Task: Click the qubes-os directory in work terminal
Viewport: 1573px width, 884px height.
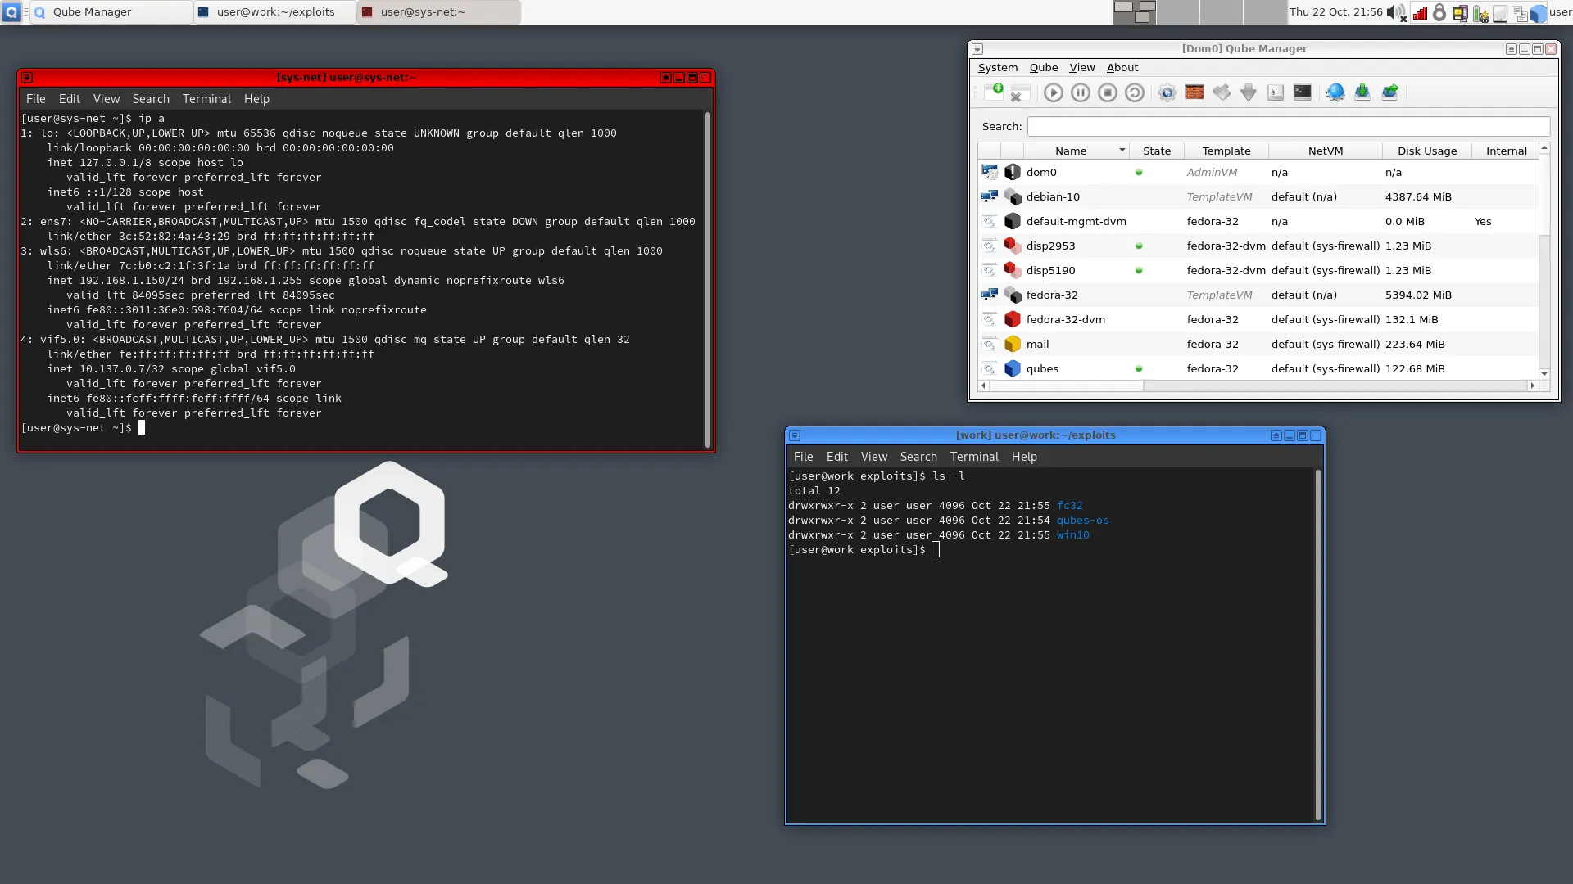Action: coord(1082,521)
